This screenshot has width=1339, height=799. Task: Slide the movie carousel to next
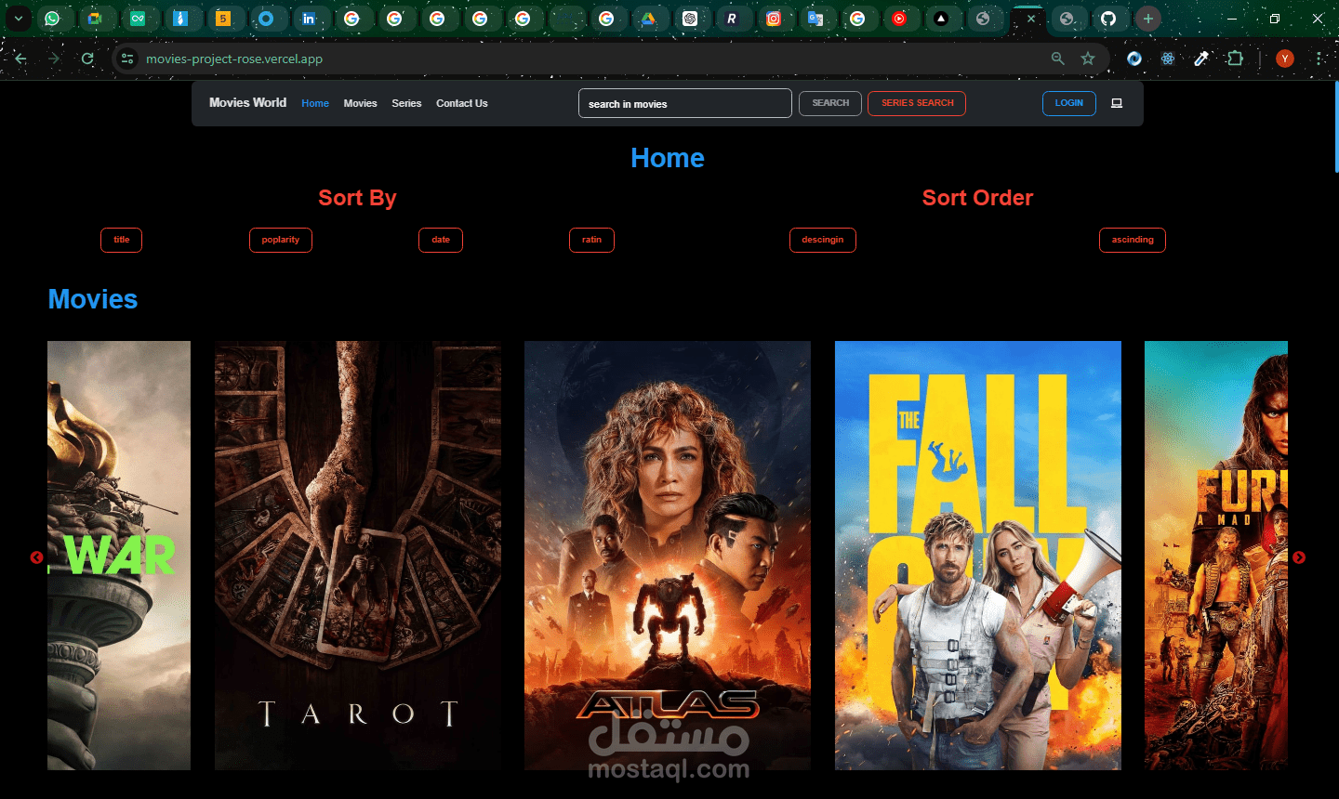point(1299,557)
